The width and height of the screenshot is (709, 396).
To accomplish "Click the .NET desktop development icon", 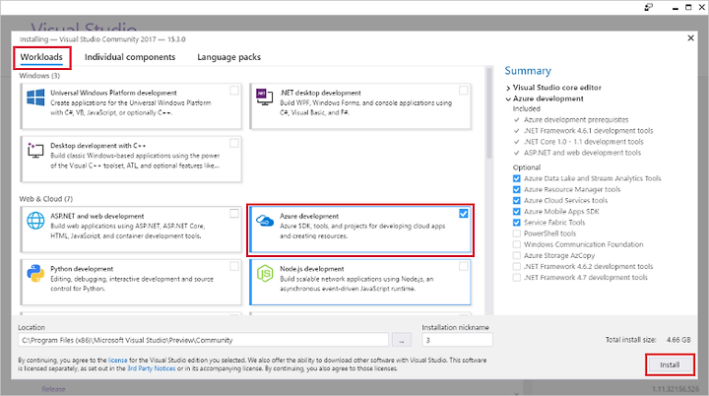I will (265, 97).
